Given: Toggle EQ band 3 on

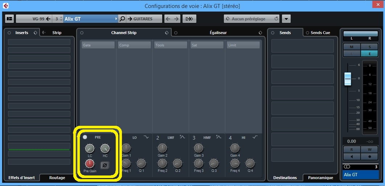Looking at the screenshot, I should click(194, 138).
